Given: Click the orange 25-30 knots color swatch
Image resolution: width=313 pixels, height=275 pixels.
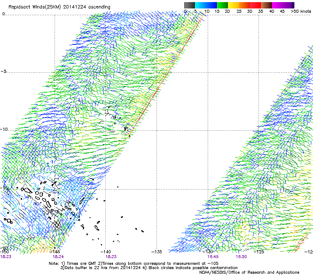Looking at the screenshot, I should pos(244,5).
